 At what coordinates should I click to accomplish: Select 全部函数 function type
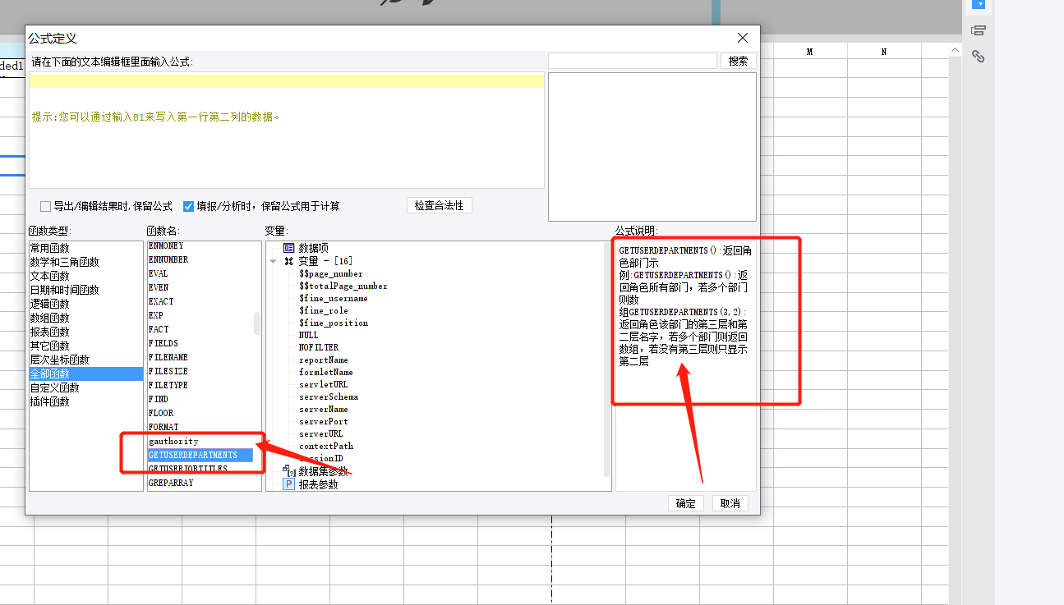point(86,374)
